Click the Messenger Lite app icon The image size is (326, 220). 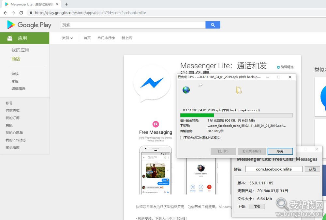(x=152, y=83)
